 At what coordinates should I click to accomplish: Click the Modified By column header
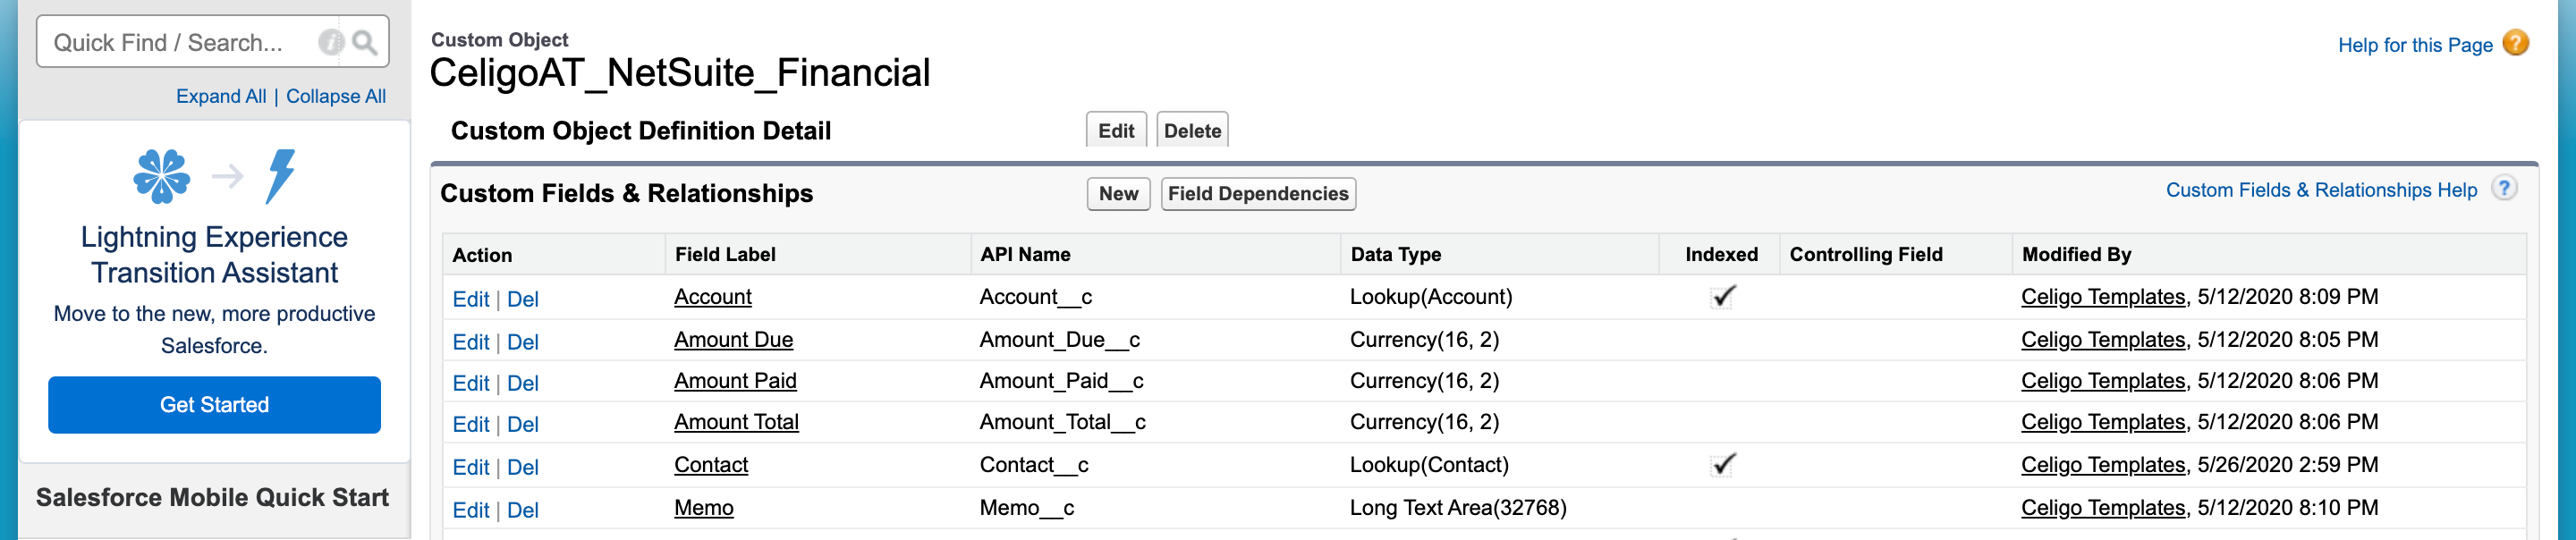(x=2076, y=254)
